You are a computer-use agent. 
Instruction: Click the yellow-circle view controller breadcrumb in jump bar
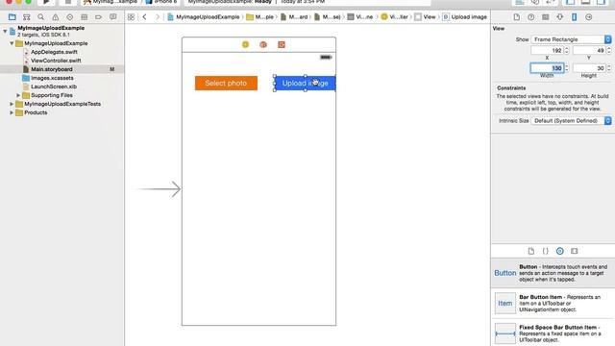coord(395,17)
